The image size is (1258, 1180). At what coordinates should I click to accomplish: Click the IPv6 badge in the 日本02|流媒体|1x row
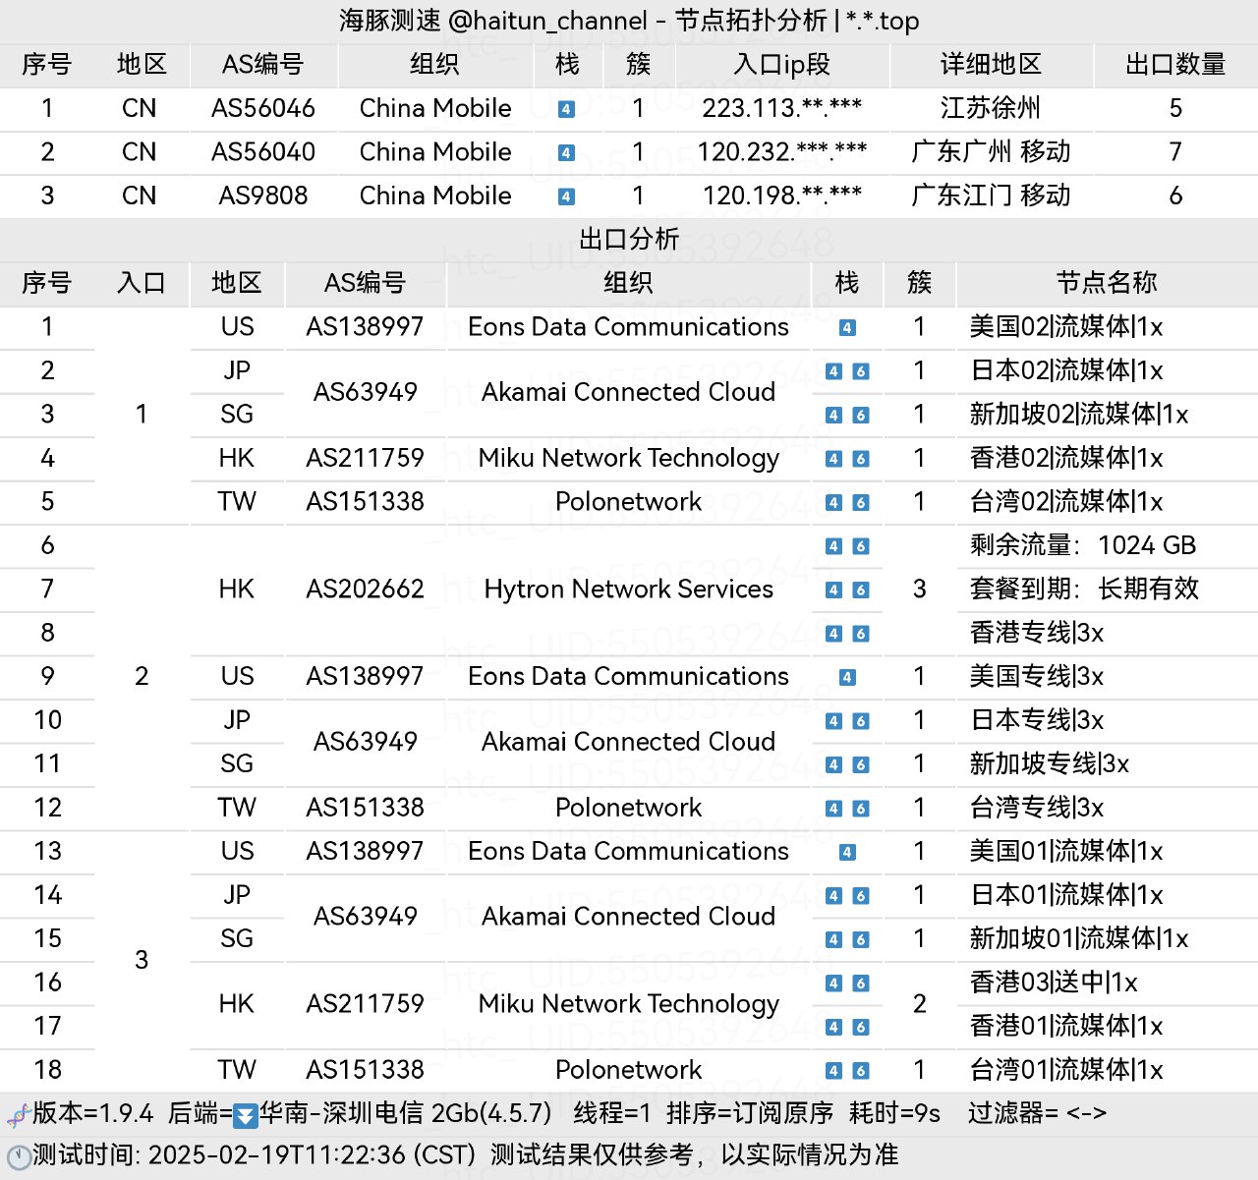(861, 371)
